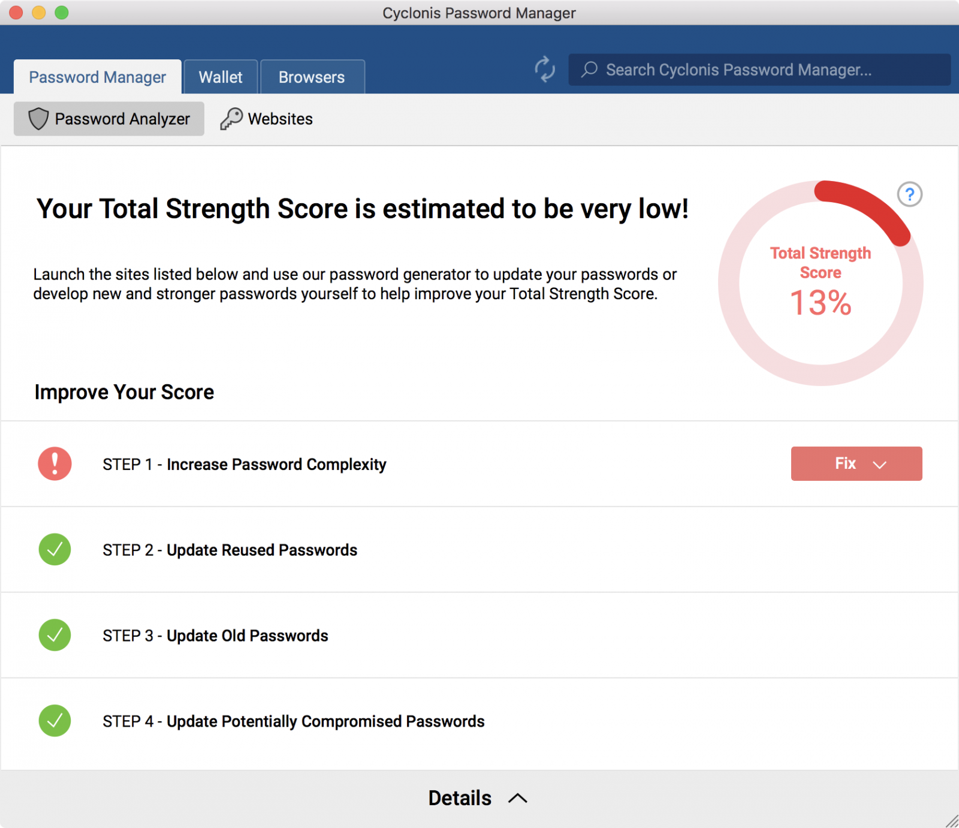The image size is (959, 828).
Task: Switch to the Password Manager tab
Action: (98, 77)
